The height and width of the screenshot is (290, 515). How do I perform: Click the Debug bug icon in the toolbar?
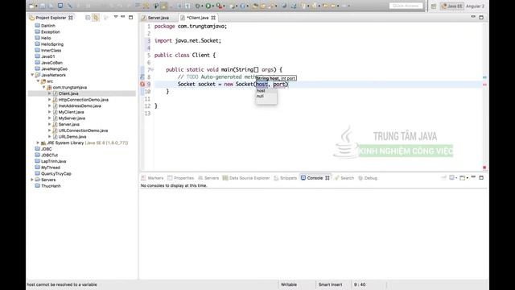[x=198, y=6]
